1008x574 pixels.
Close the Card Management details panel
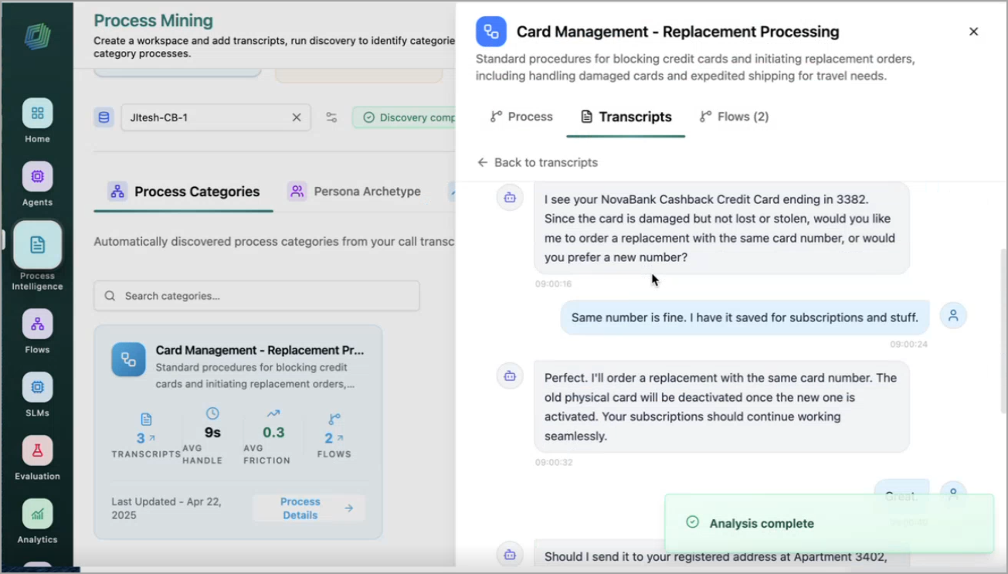[x=973, y=32]
